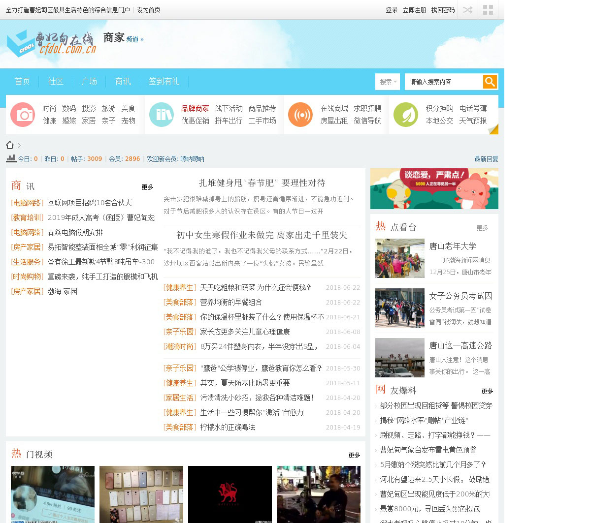The width and height of the screenshot is (591, 523).
Task: Click the green leaf category icon
Action: coord(406,115)
